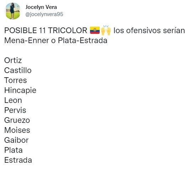Screen dimensions: 189x172
Task: Select the last lineup name Estrada
Action: (x=18, y=160)
